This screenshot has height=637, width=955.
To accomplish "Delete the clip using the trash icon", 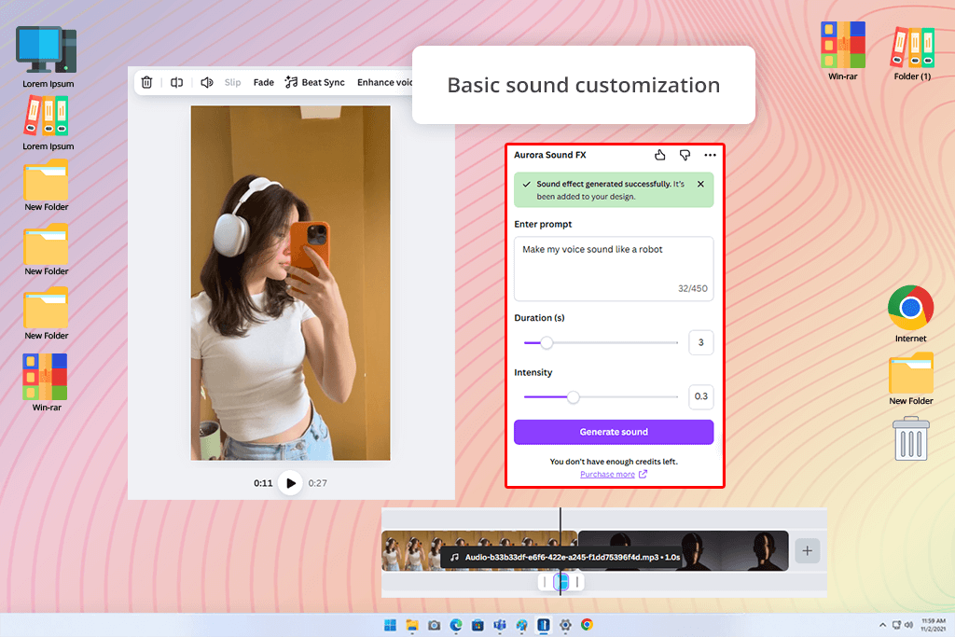I will click(x=146, y=82).
